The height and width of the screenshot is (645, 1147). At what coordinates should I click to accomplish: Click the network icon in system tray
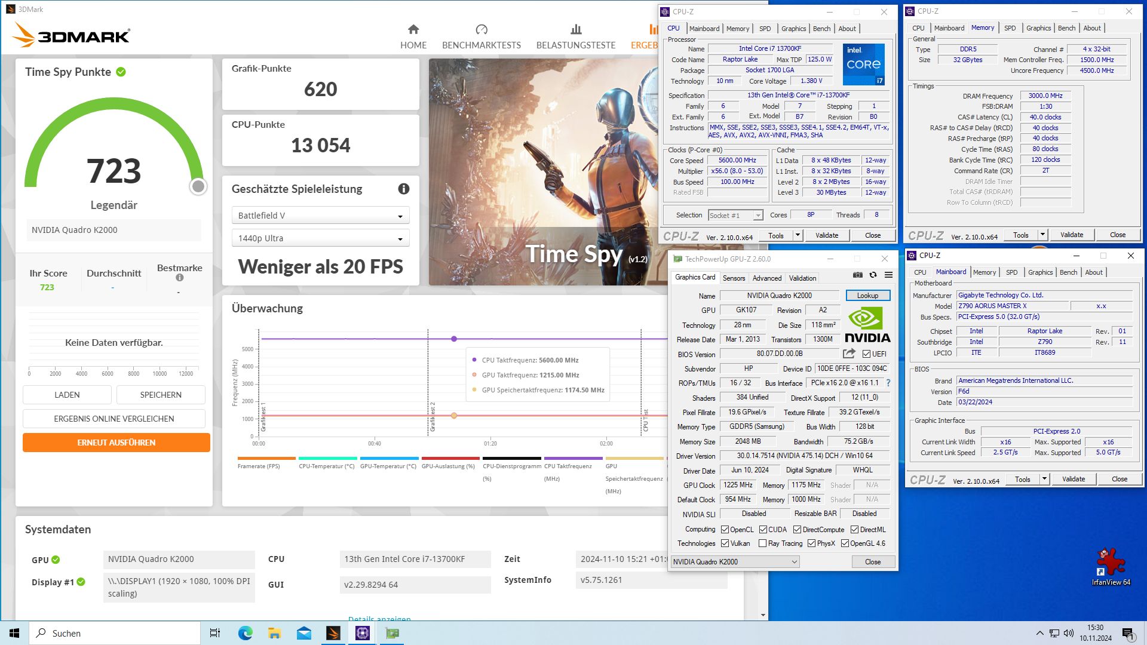coord(1054,633)
